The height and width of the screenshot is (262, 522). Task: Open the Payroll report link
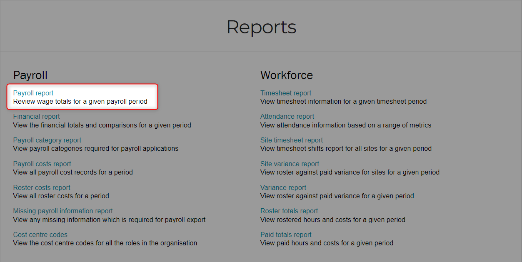[x=33, y=93]
